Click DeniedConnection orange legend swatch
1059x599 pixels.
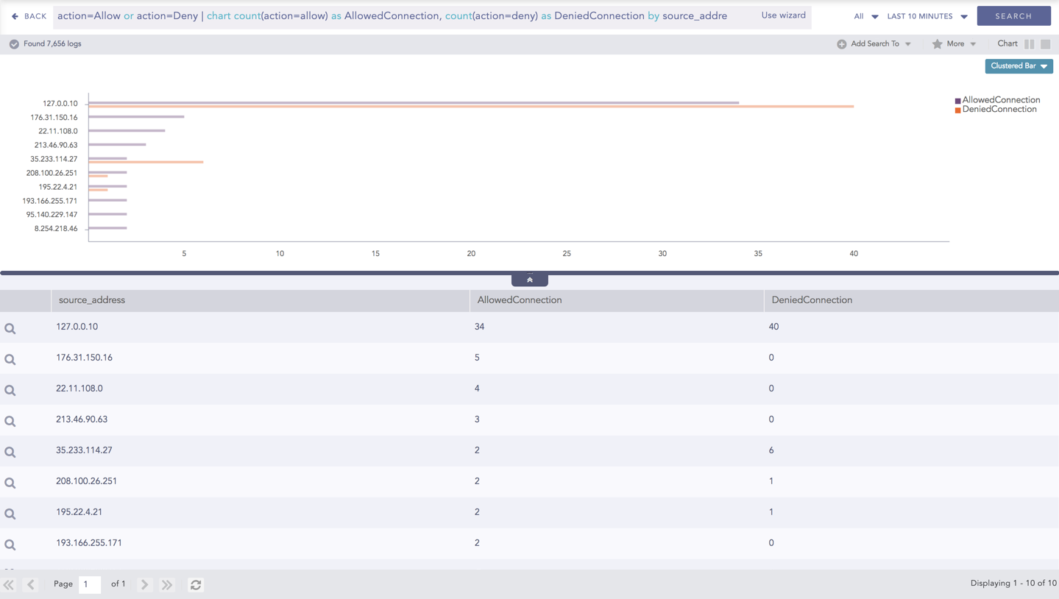pos(957,110)
